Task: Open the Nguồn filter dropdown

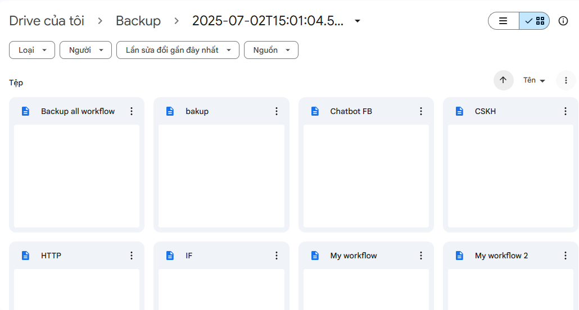Action: click(x=271, y=50)
